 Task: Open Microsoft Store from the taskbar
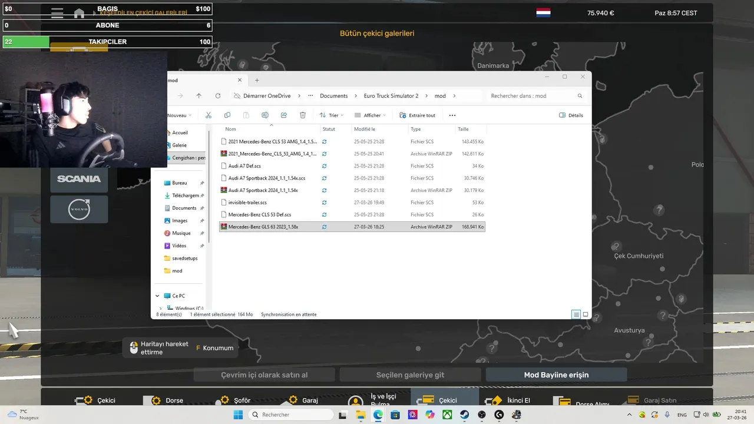395,415
